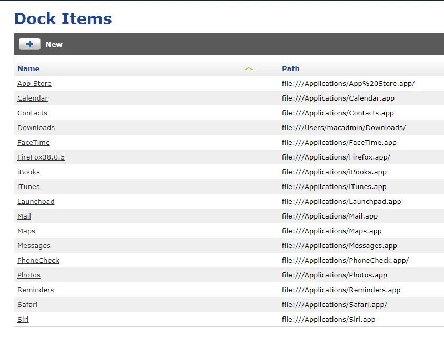Open the Launchpad dock item

pos(36,202)
